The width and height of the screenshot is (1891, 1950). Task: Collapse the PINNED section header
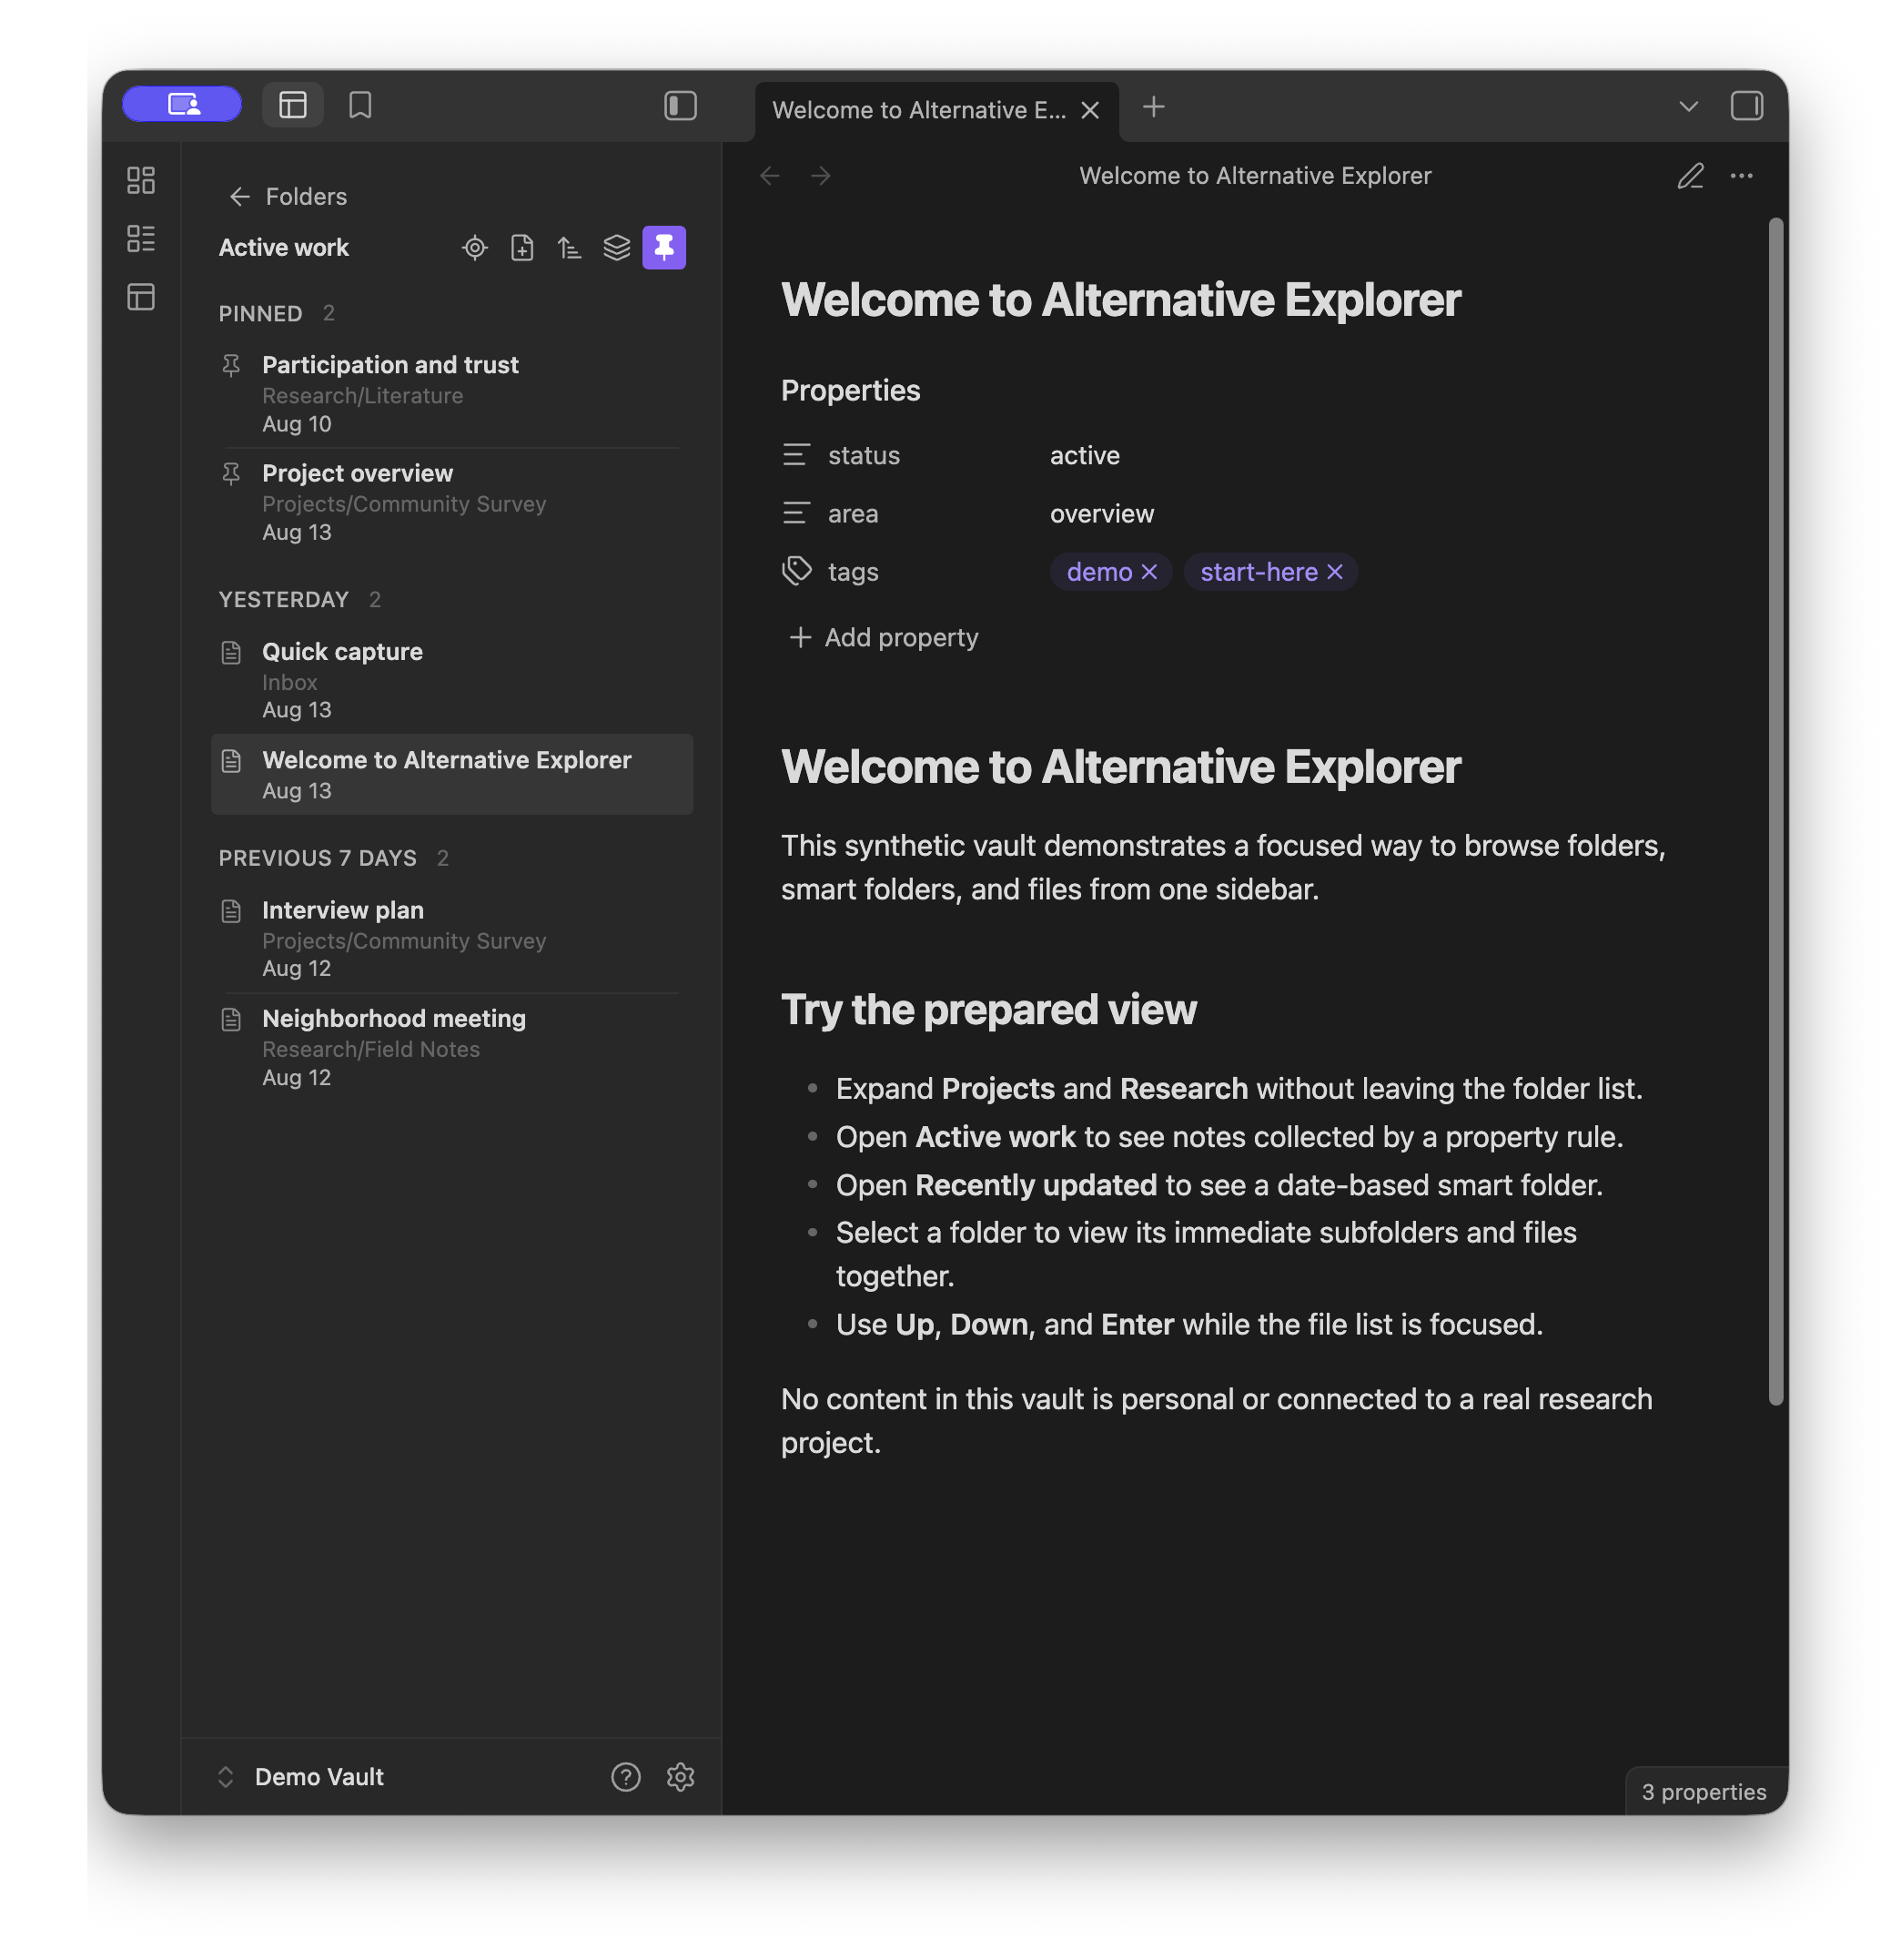click(x=277, y=313)
